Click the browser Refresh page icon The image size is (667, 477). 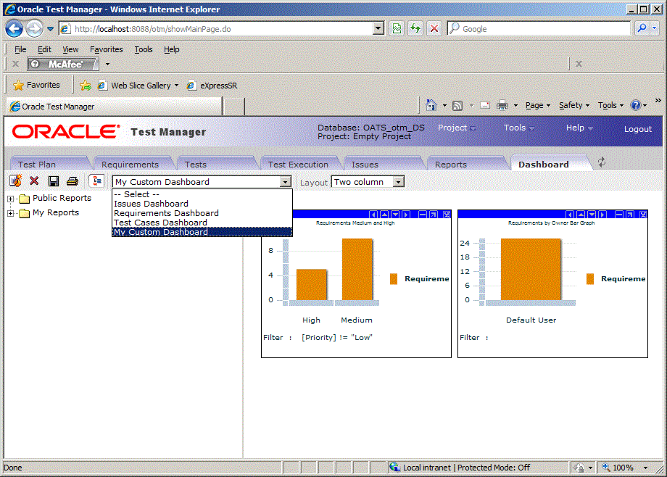click(x=415, y=28)
